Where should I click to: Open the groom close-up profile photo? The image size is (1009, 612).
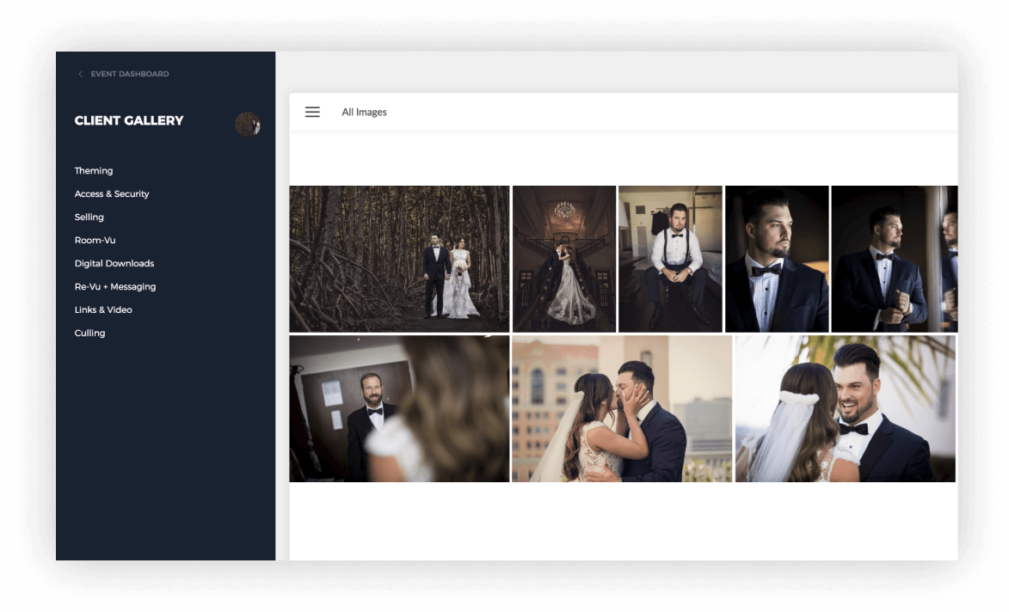tap(777, 259)
